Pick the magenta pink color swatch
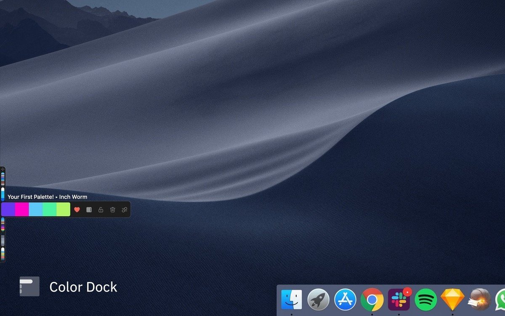 tap(22, 209)
